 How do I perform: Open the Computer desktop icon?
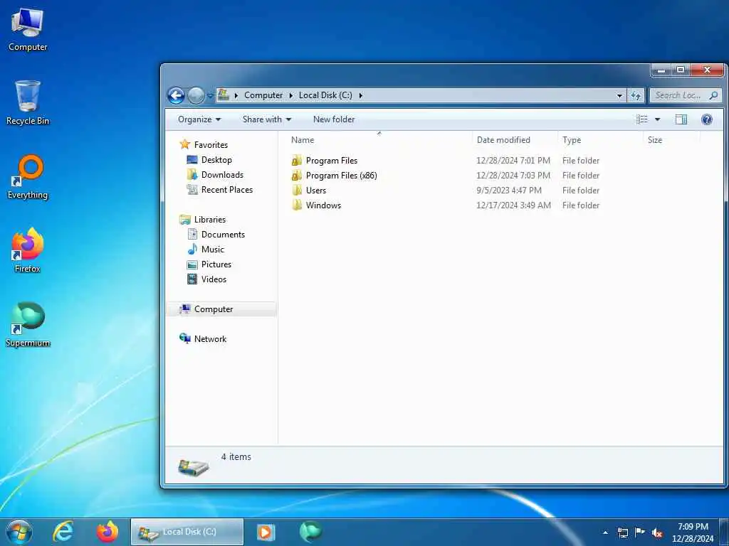tap(28, 29)
